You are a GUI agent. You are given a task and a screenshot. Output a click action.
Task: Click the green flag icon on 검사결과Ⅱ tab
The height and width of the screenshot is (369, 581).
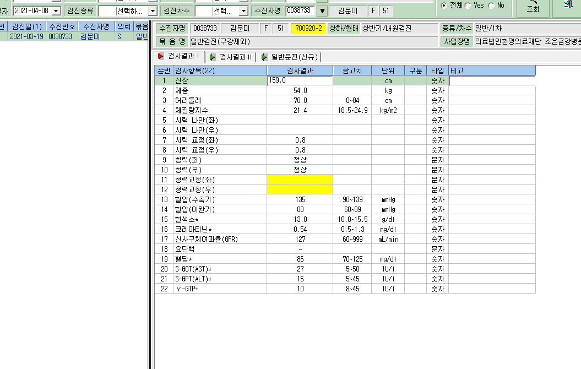point(213,57)
